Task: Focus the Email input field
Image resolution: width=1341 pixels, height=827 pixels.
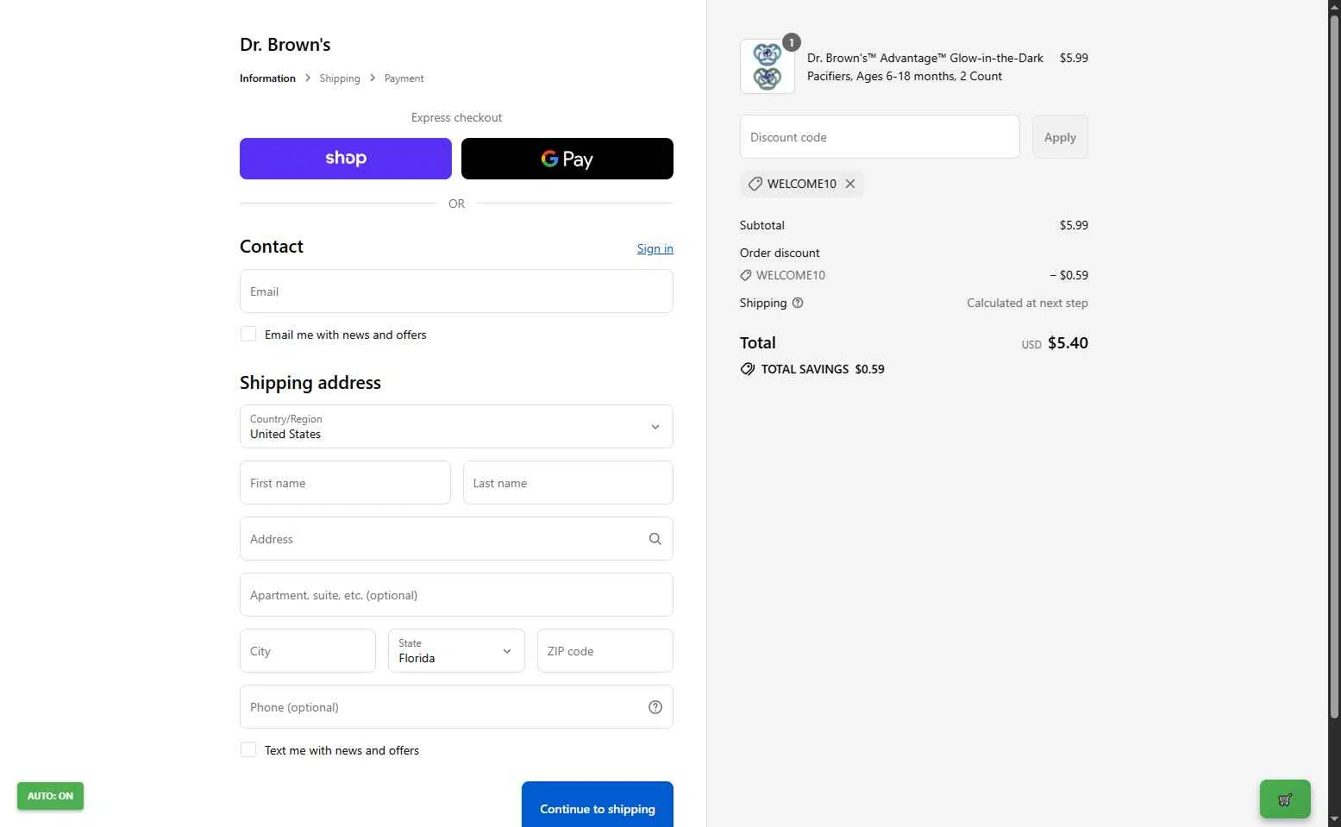Action: [x=456, y=291]
